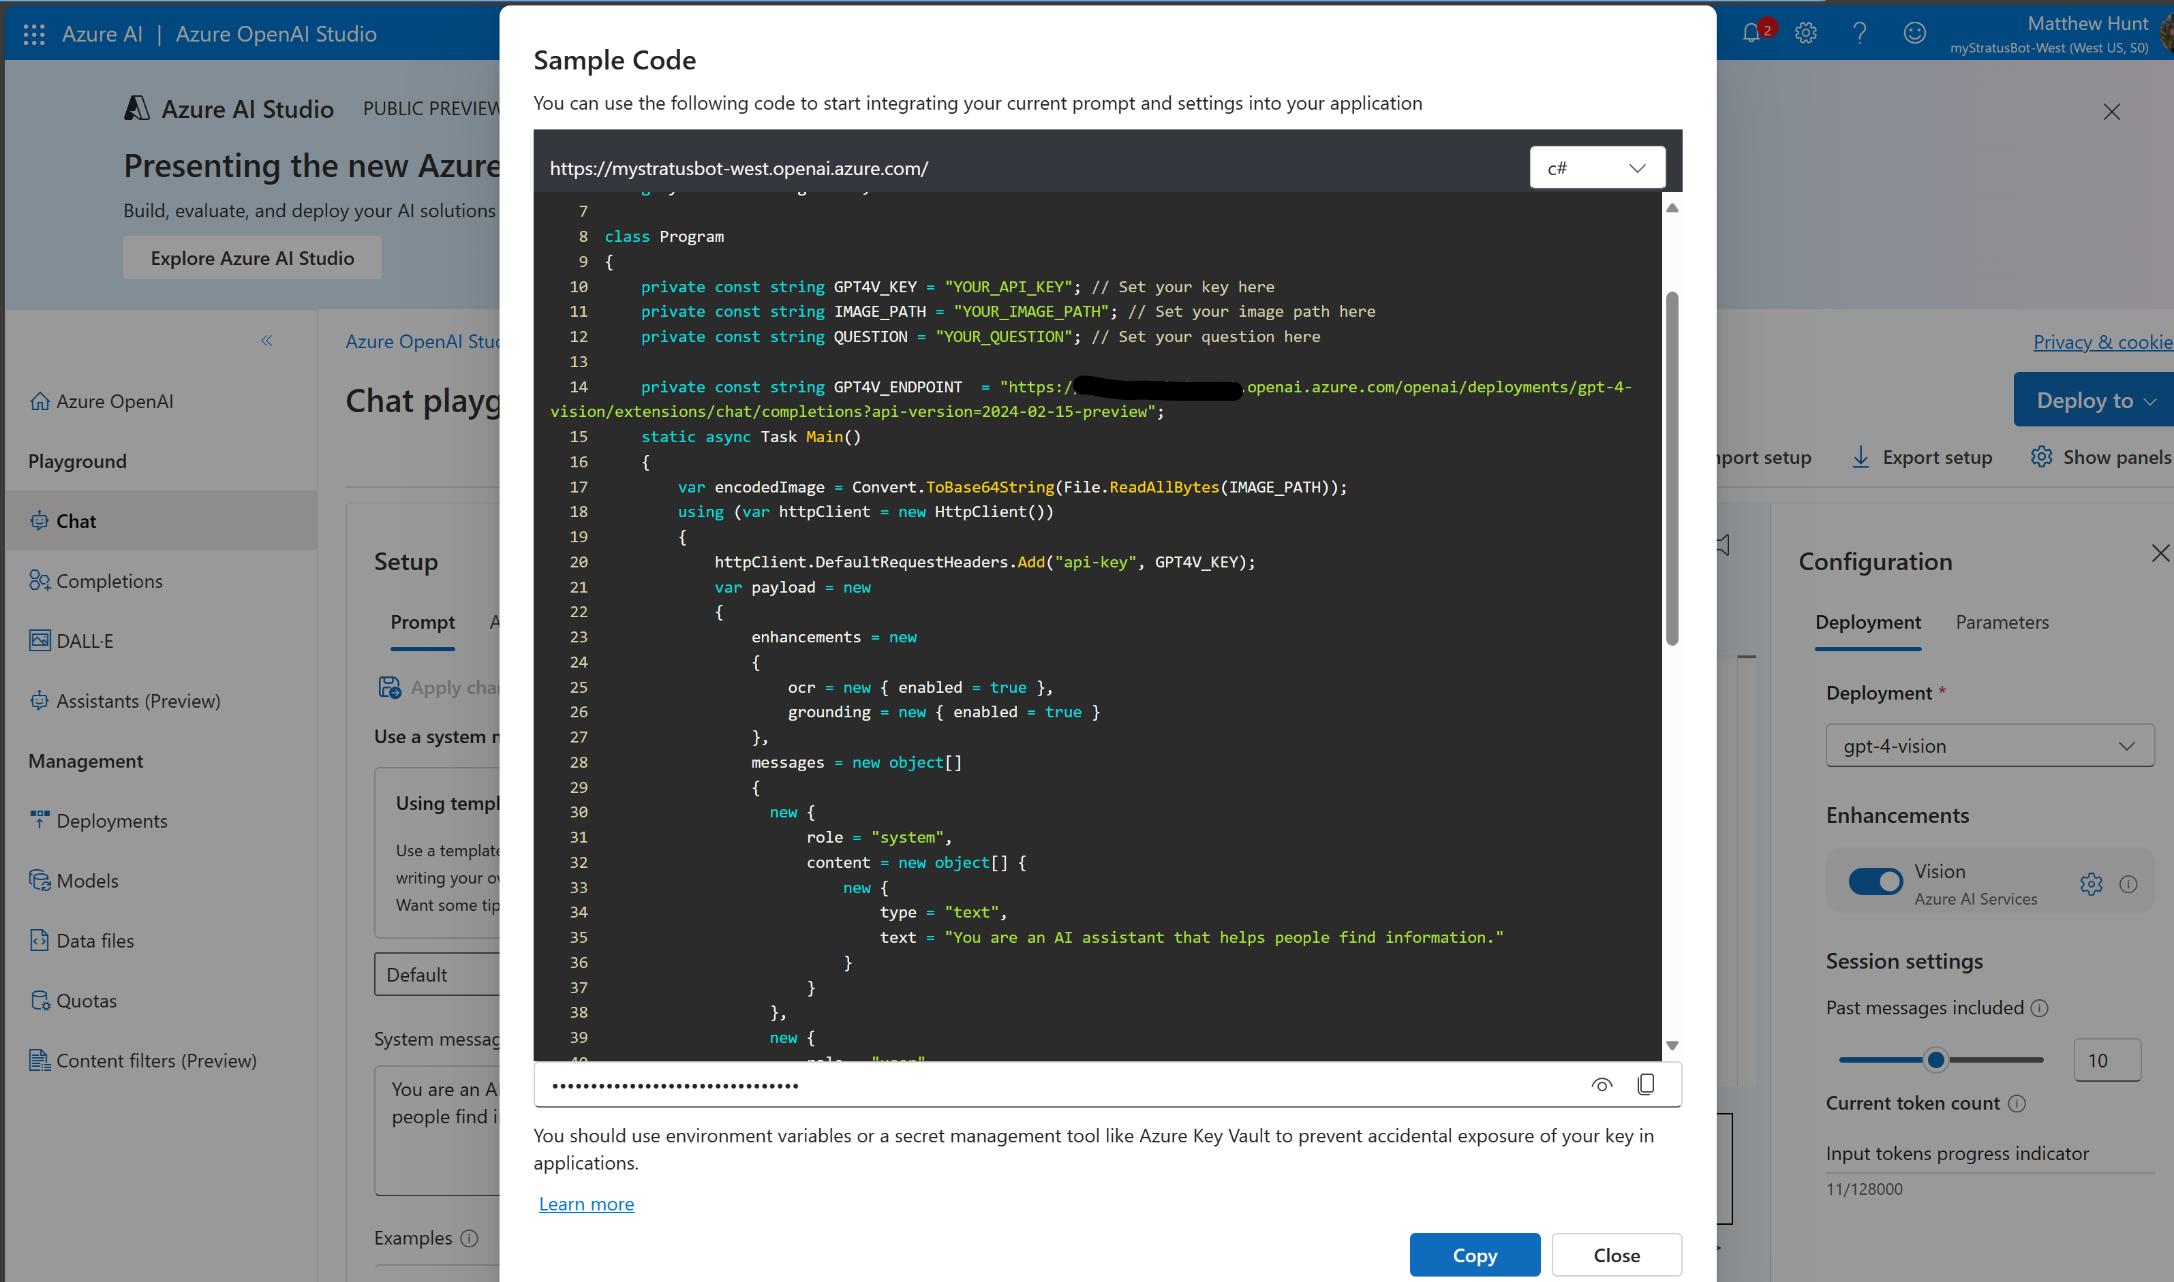Dismiss the Azure AI Studio banner
Viewport: 2174px width, 1282px height.
click(2112, 112)
